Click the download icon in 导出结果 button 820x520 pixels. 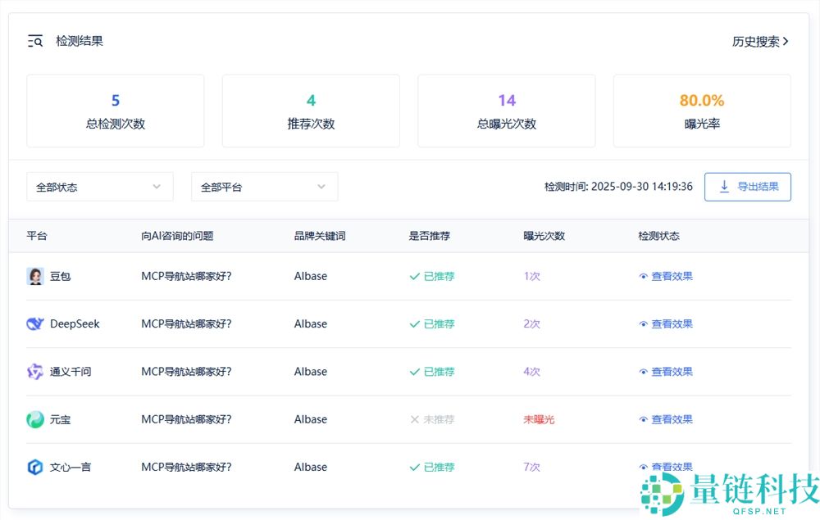(724, 187)
